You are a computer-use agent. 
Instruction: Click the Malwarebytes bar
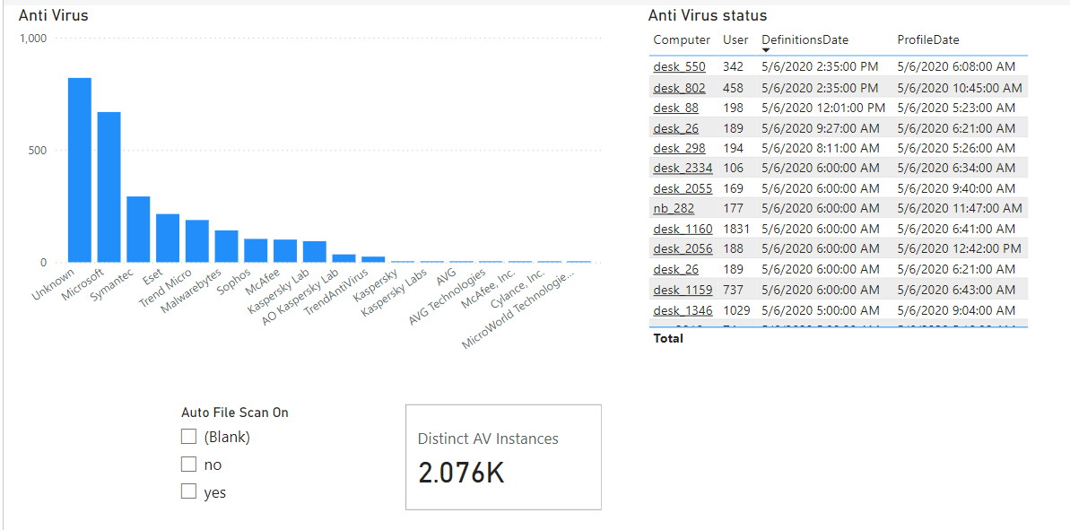click(x=227, y=247)
